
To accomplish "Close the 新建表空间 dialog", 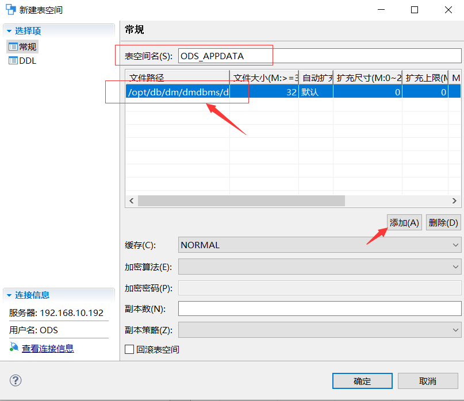I will pos(448,10).
